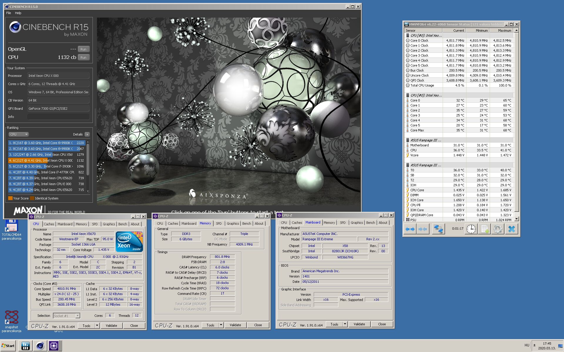Reset HWiNFO sensor clock timer icon
The image size is (564, 352).
point(471,229)
